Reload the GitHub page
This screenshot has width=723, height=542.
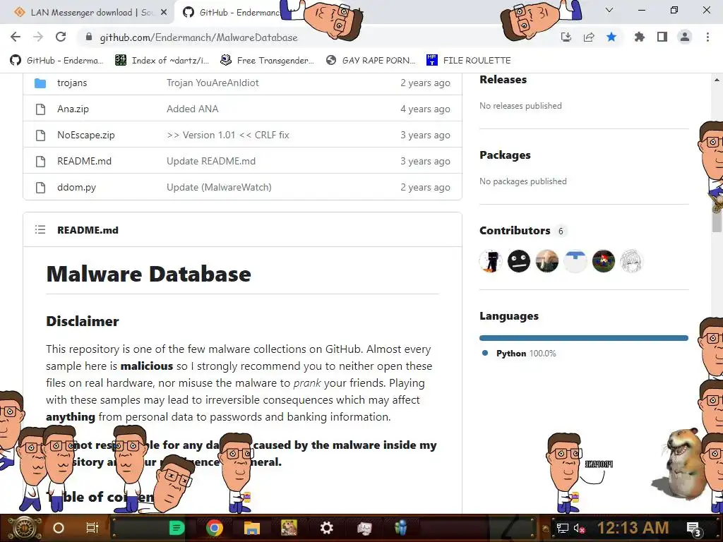(61, 37)
